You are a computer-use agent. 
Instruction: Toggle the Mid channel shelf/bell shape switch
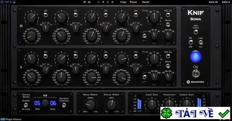144,36
